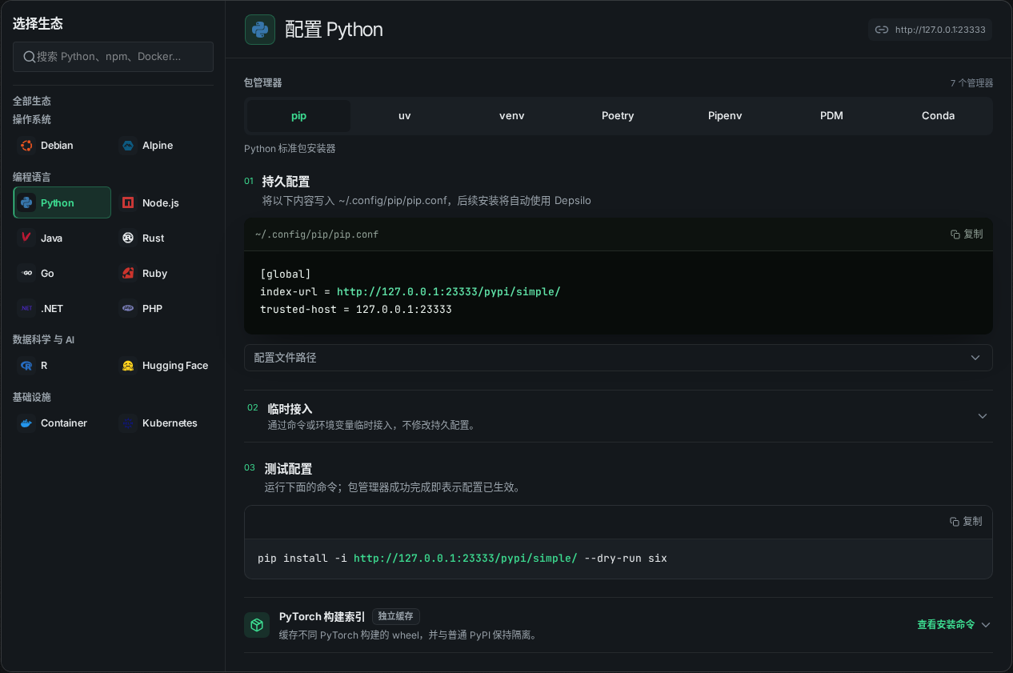Click the http://127.0.0.1:23333 address badge
The image size is (1013, 673).
pos(931,30)
